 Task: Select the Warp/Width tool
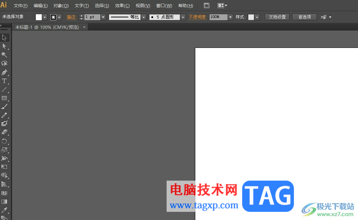[x=4, y=158]
